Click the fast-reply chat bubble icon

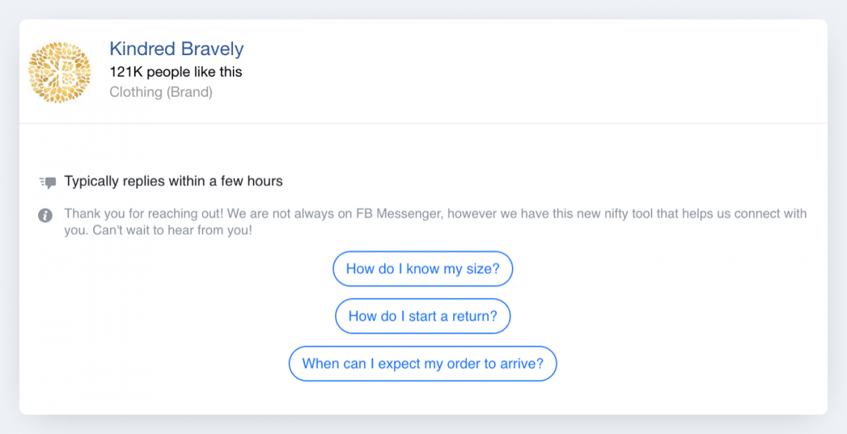tap(47, 182)
